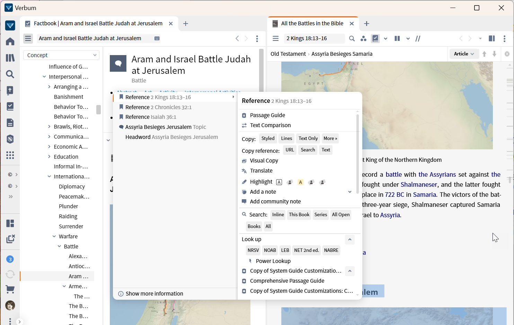Open the visual filters dropdown arrow

[385, 38]
